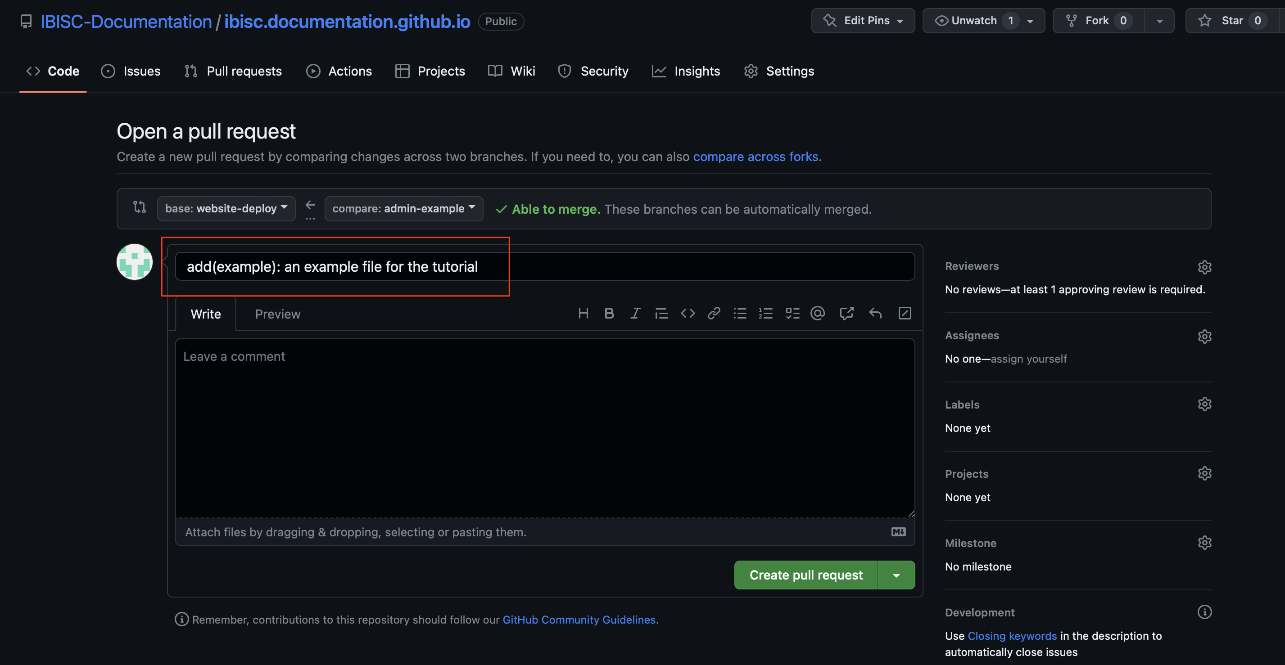1285x665 pixels.
Task: Insert a task list with checklist icon
Action: click(x=792, y=313)
